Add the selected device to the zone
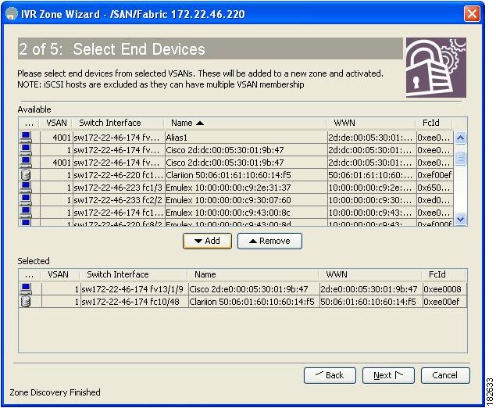This screenshot has width=496, height=408. (207, 241)
